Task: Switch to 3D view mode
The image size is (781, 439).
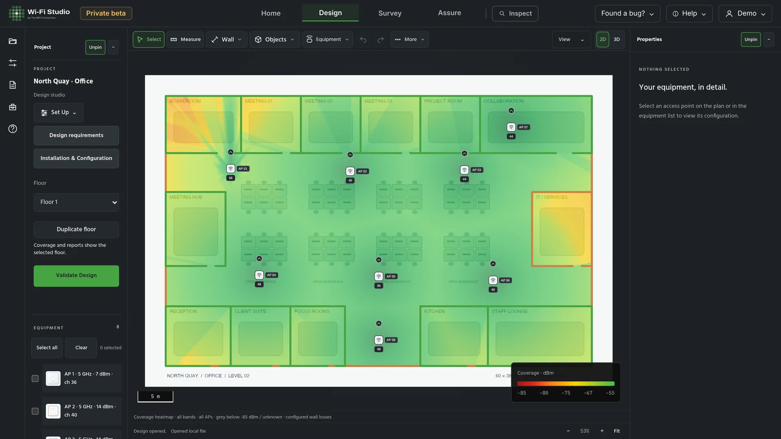Action: click(617, 39)
